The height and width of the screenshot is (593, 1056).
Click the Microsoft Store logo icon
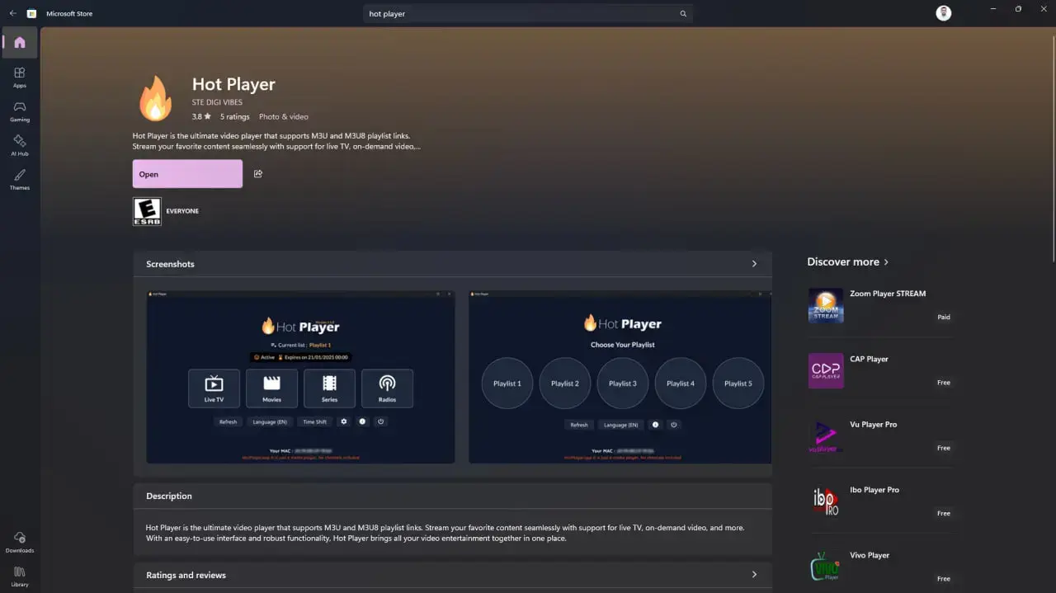pyautogui.click(x=31, y=13)
